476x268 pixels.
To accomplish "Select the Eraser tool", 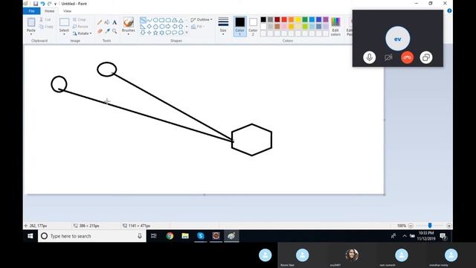I will [100, 31].
